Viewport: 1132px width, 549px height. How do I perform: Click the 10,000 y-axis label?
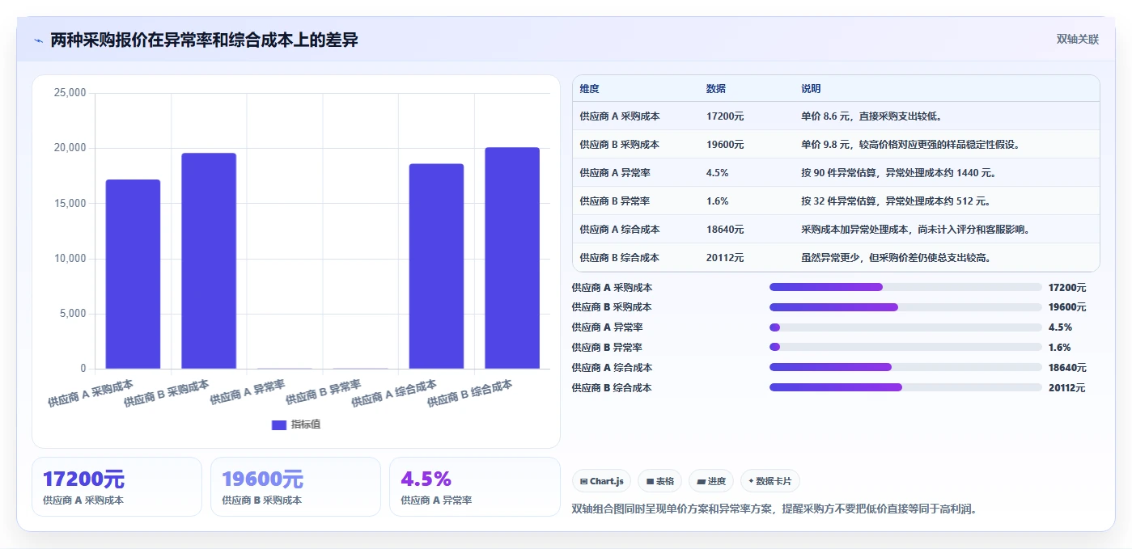click(70, 259)
